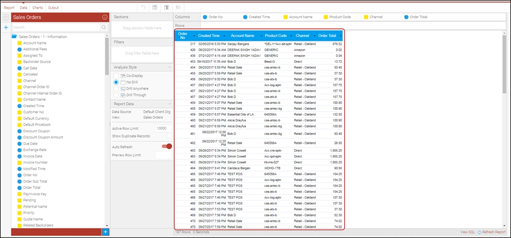Check the Co-Display checkbox
Screen dimensions: 511x238
click(116, 76)
